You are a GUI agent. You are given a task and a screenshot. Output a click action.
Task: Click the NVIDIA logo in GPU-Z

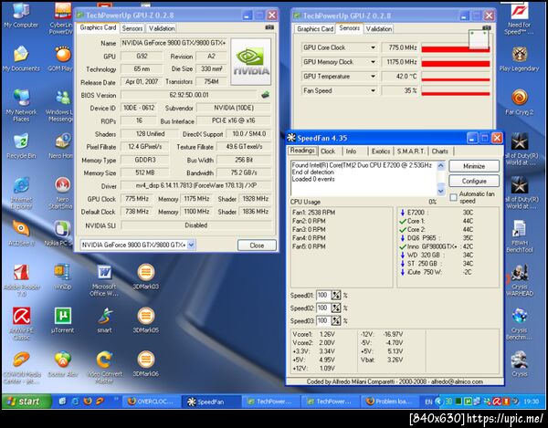pyautogui.click(x=250, y=62)
